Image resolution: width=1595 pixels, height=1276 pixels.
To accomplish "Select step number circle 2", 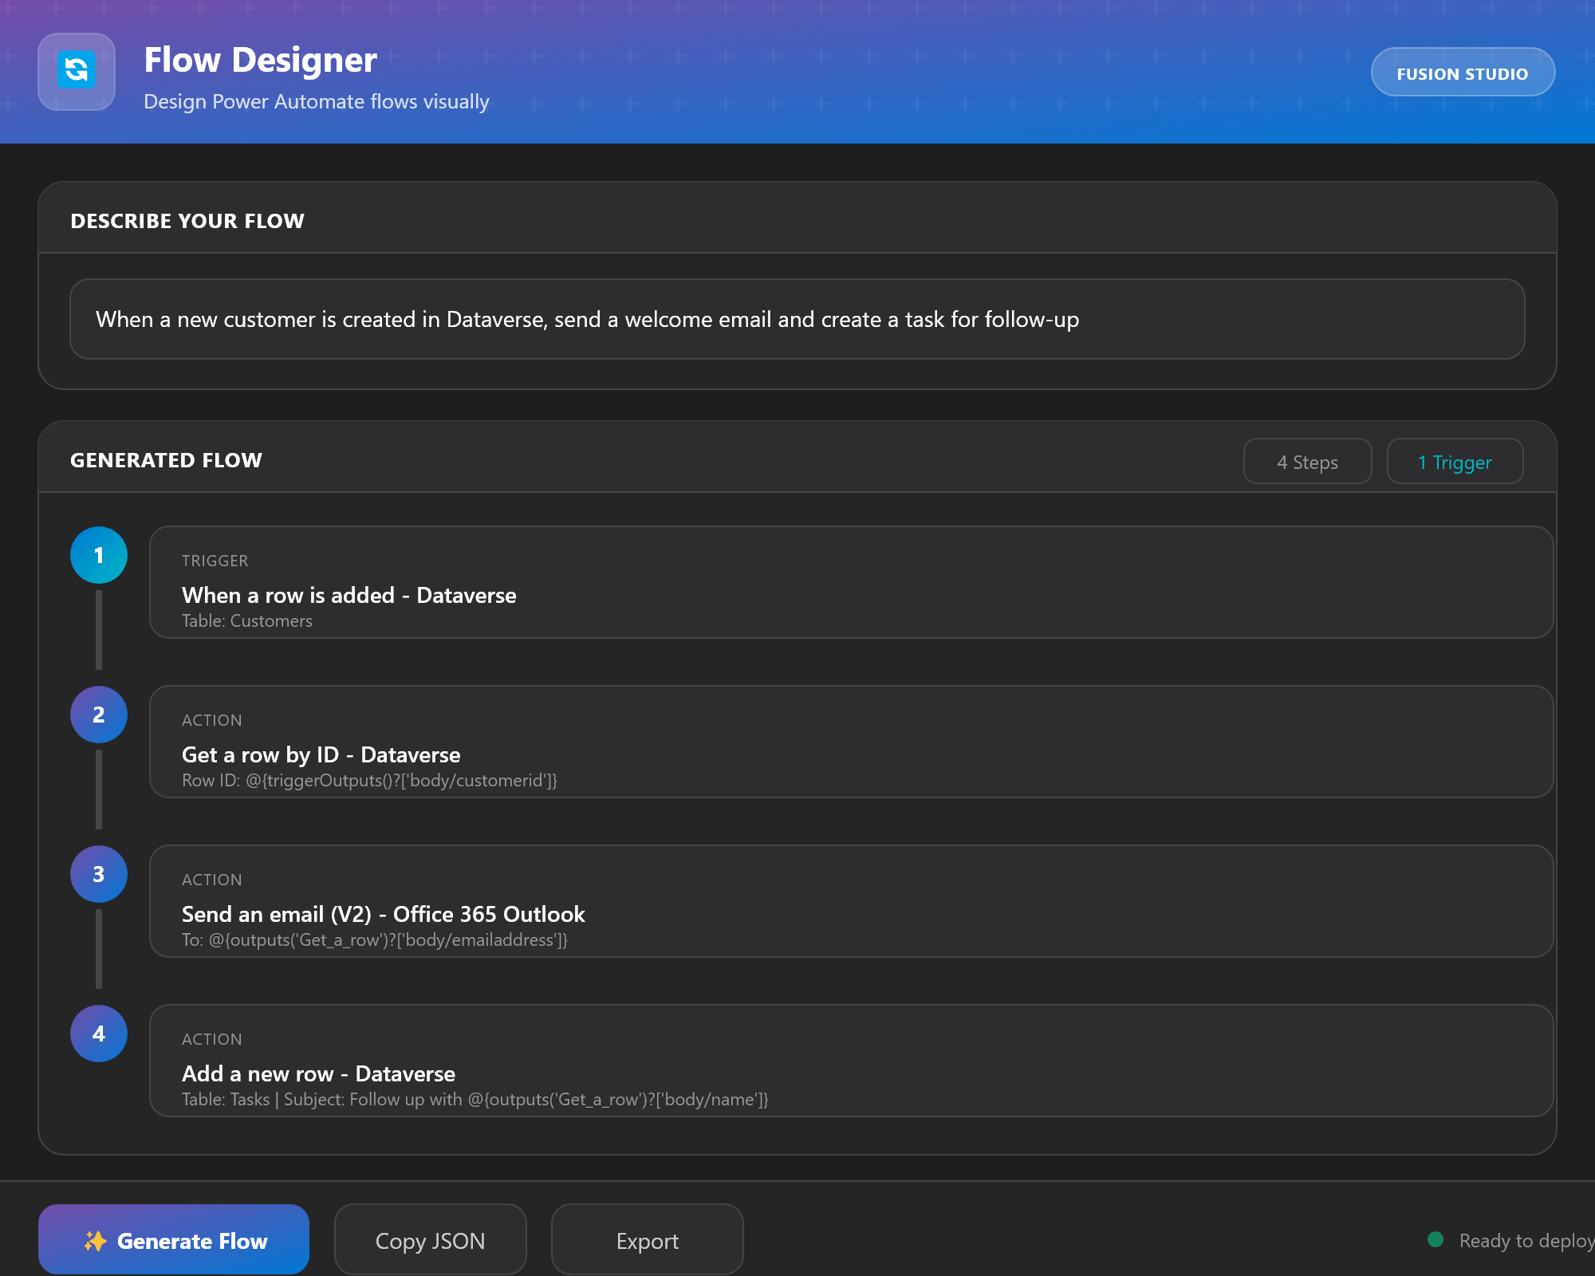I will tap(98, 714).
